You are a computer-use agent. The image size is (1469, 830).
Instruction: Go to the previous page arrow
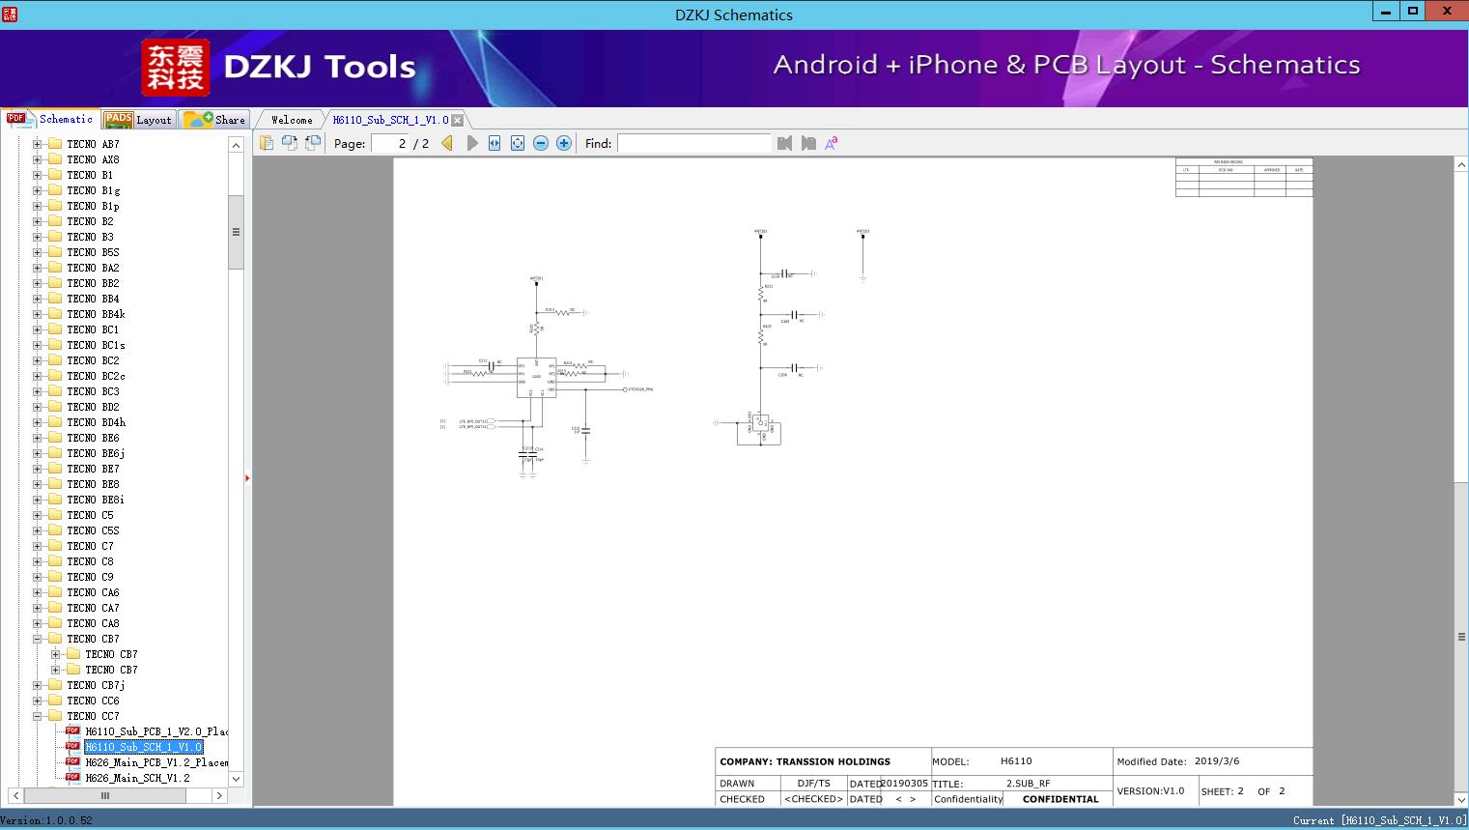447,143
